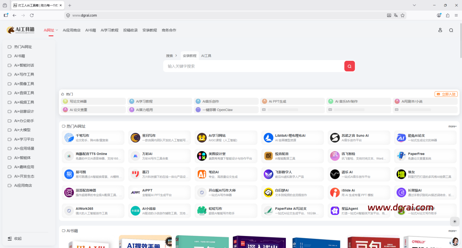
Task: Click the Ai工具箱 site logo
Action: coord(20,30)
